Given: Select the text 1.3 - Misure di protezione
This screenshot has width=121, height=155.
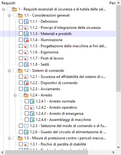Looking at the screenshot, I should click(x=65, y=138).
